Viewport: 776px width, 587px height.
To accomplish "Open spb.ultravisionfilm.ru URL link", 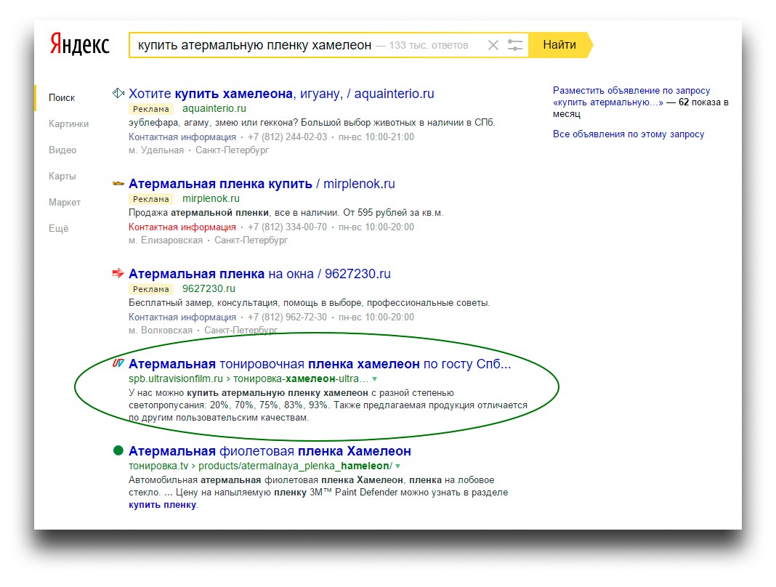I will tap(248, 378).
